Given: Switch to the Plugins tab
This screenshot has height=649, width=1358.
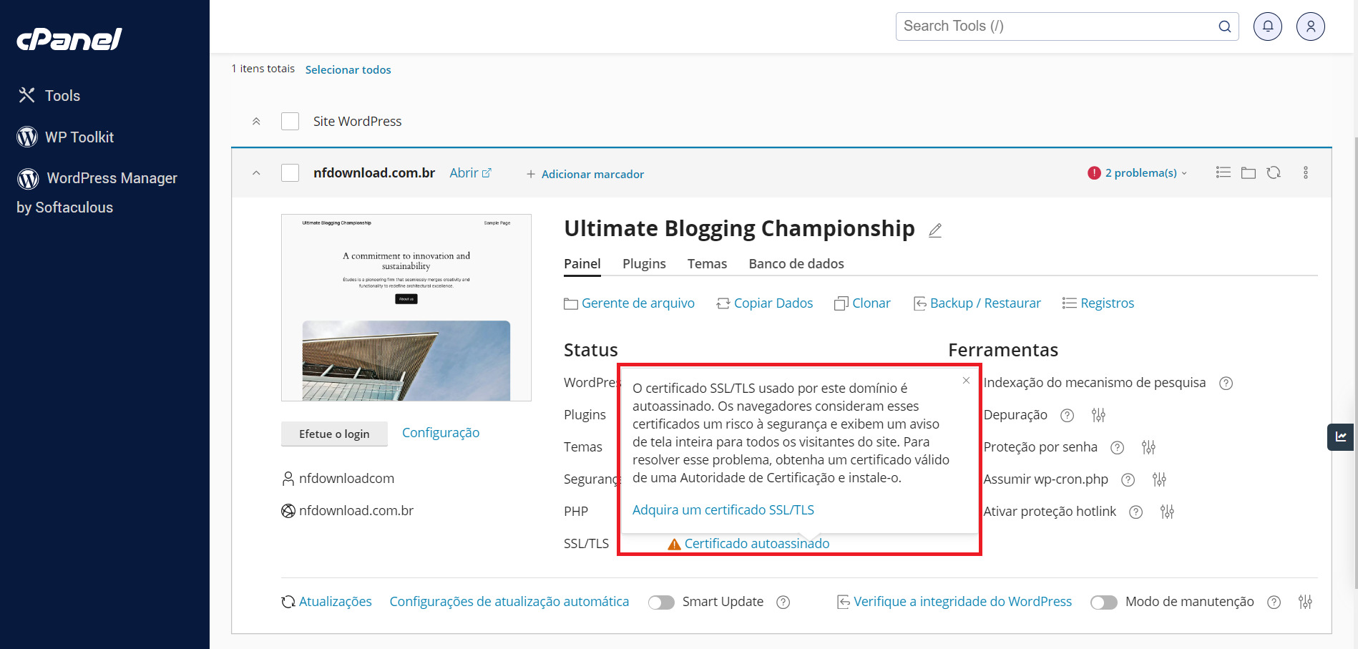Looking at the screenshot, I should pyautogui.click(x=644, y=264).
